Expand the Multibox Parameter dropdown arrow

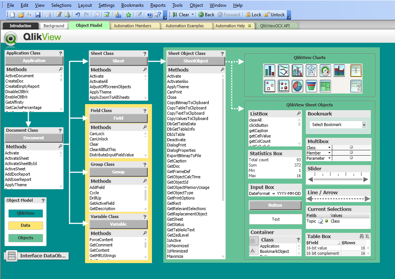[329, 158]
